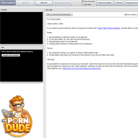Viewport: 138px width, 138px height.
Task: Toggle the Show partner checkbox
Action: (125, 15)
